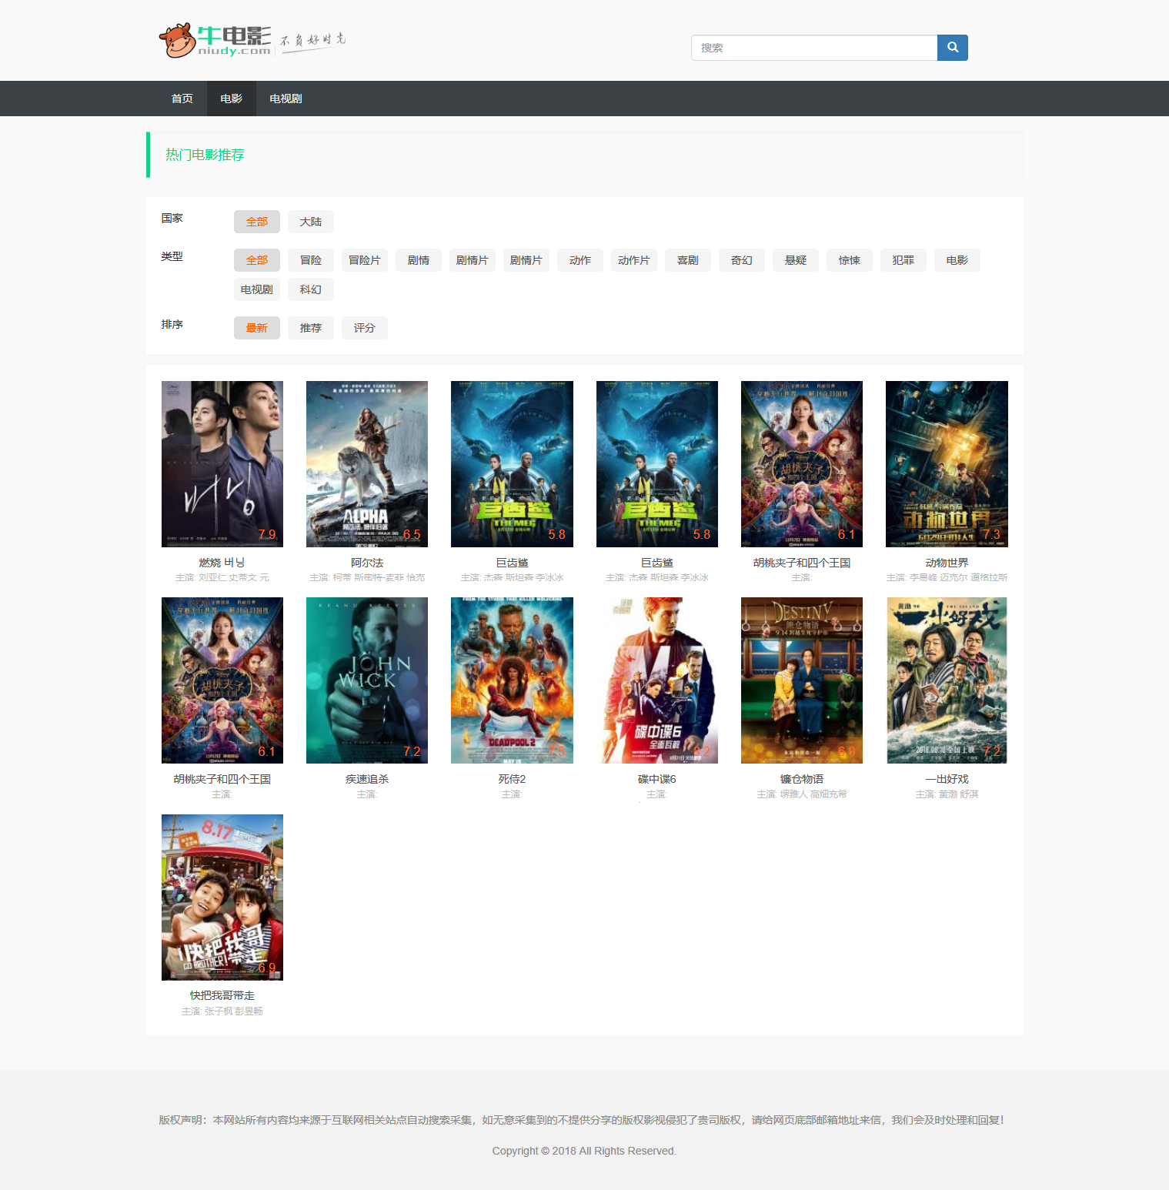Open the 燃烧 버닝 movie poster
This screenshot has width=1169, height=1190.
click(222, 464)
